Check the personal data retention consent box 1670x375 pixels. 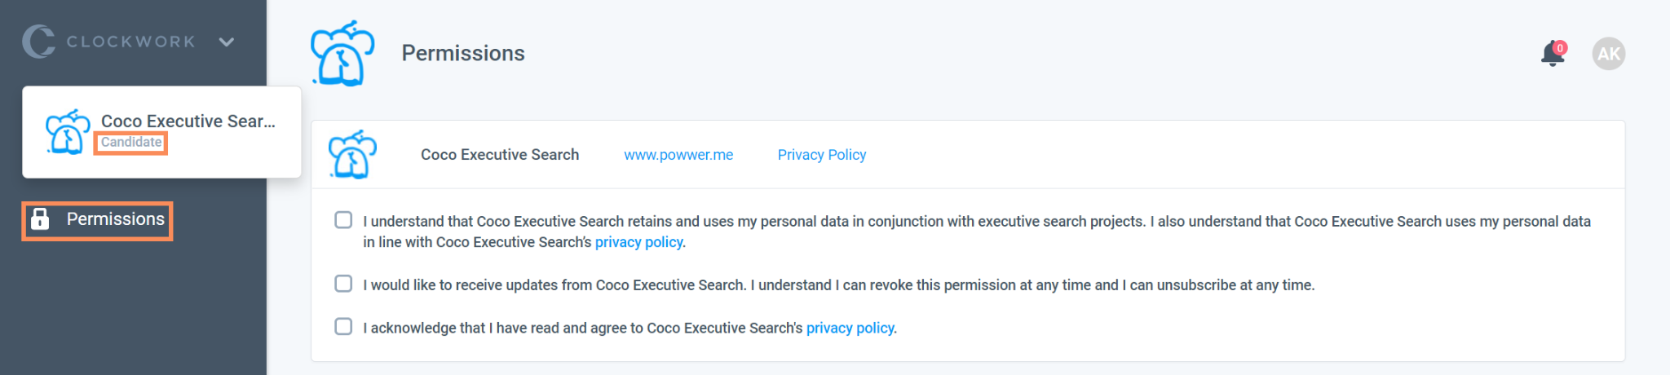point(343,220)
